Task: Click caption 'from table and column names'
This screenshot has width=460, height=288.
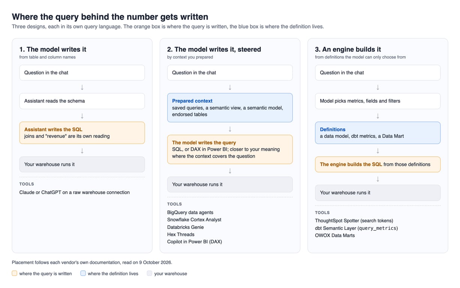Action: [48, 57]
